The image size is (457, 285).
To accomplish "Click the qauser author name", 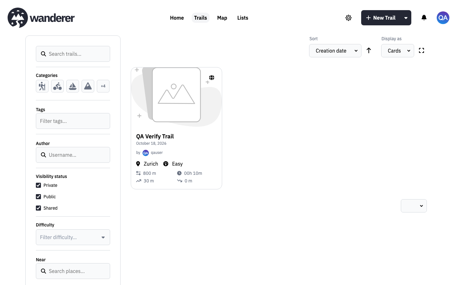I will [x=157, y=153].
